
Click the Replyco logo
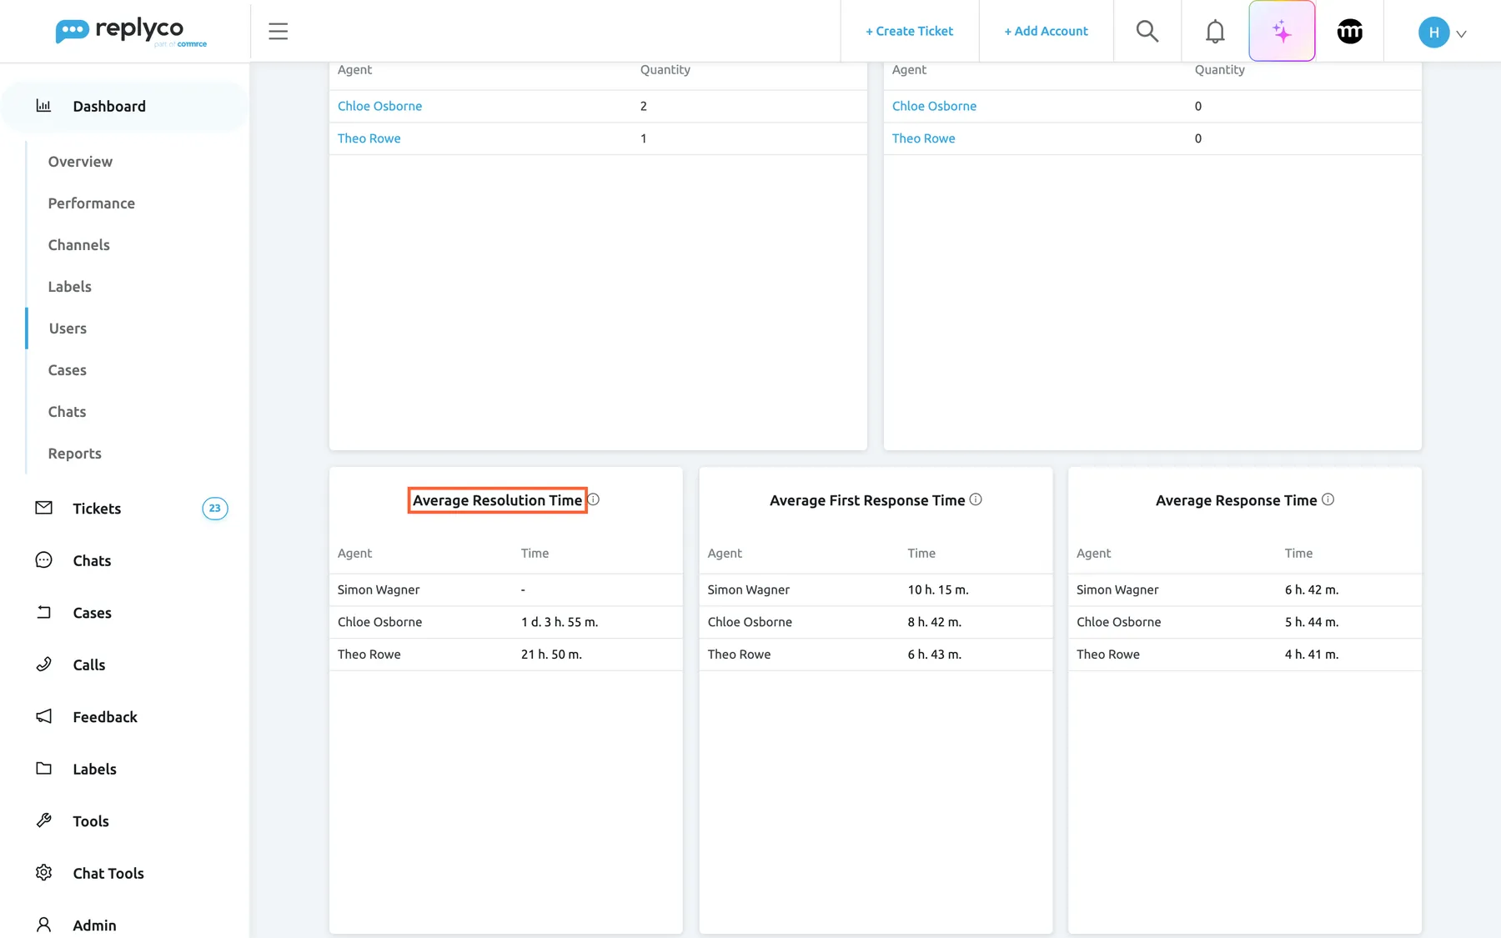(131, 32)
